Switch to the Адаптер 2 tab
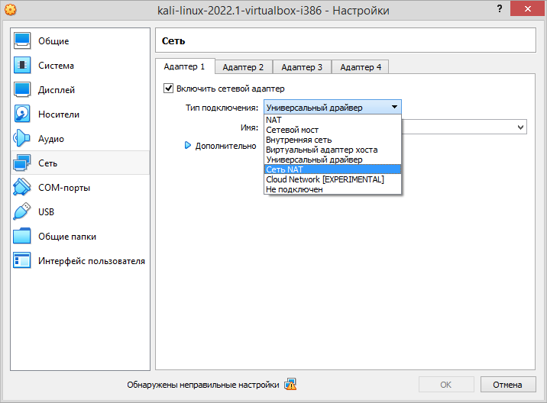This screenshot has height=403, width=547. coord(243,67)
